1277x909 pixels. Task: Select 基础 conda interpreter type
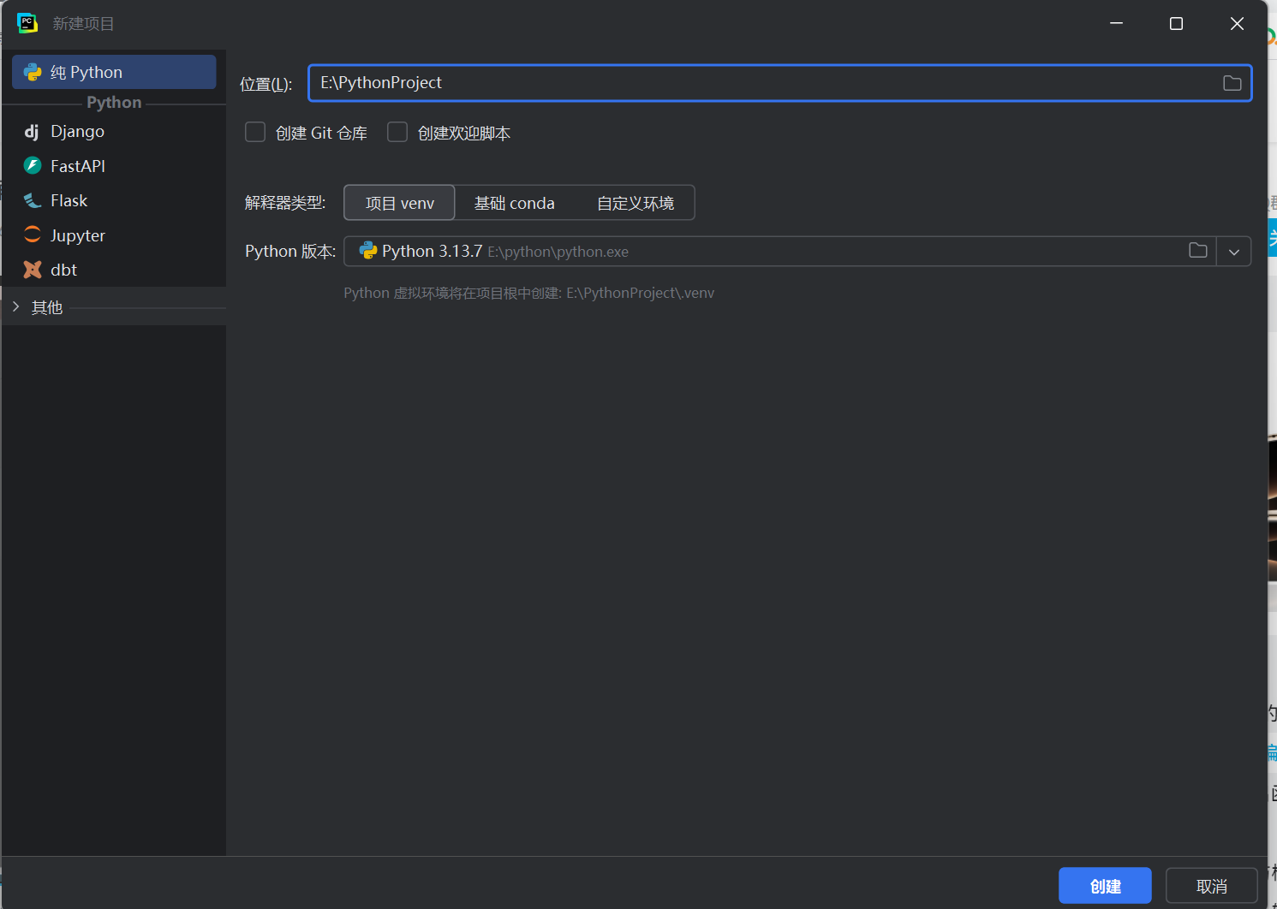click(515, 203)
